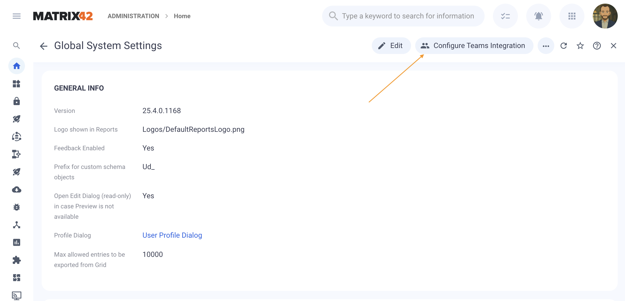Open the three-dot more actions menu
The width and height of the screenshot is (625, 301).
[x=546, y=46]
